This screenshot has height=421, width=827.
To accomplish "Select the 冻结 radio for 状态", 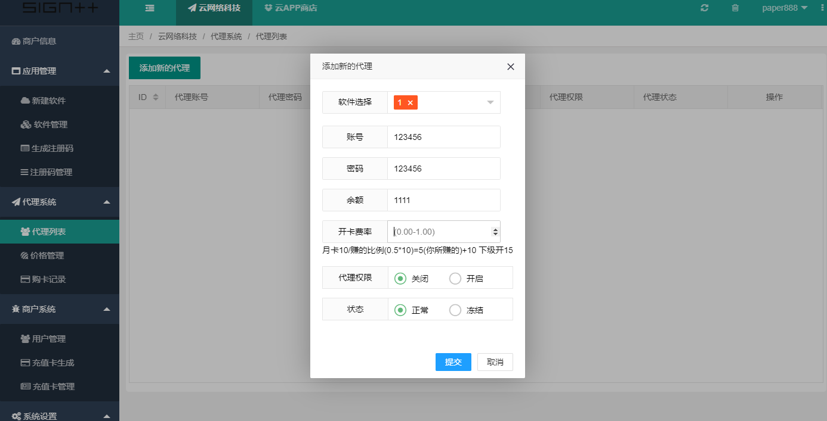I will pos(455,309).
